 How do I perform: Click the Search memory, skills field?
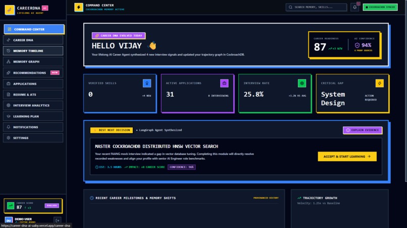[x=316, y=7]
